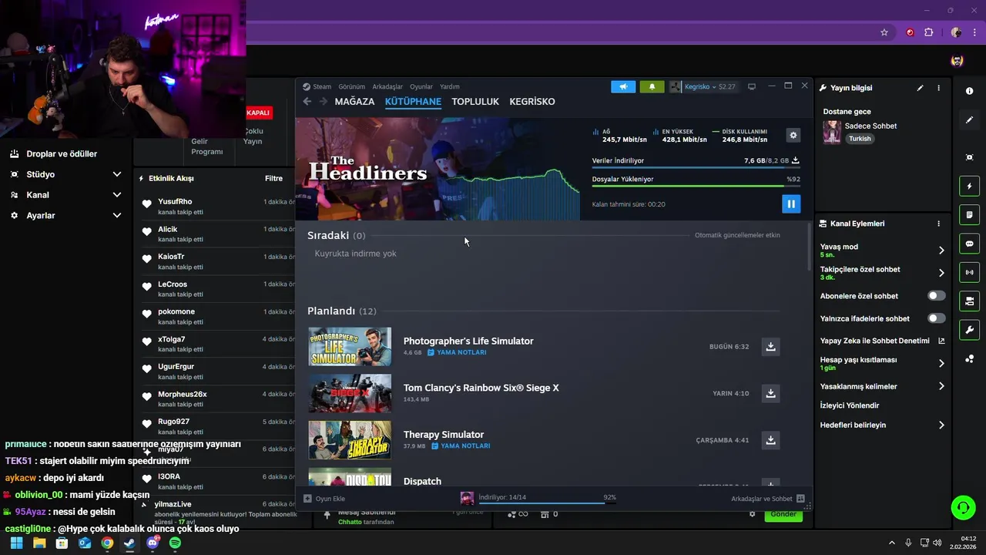Click Therapy Simulator thumbnail
This screenshot has width=986, height=555.
[x=350, y=440]
